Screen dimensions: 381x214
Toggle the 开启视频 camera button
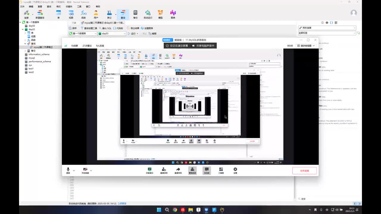click(85, 171)
